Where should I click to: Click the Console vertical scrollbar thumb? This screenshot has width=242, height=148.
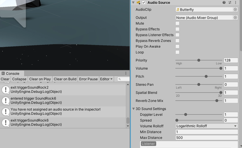coord(128,120)
